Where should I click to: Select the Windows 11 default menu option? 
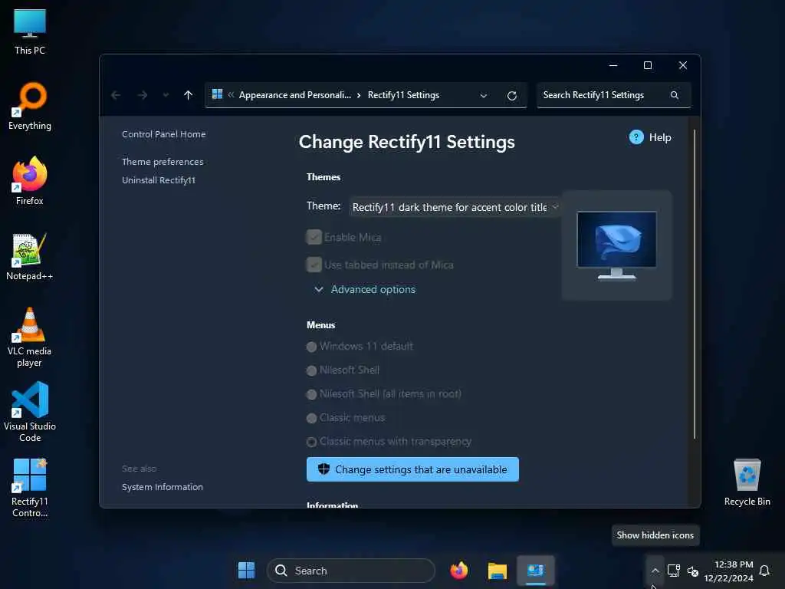pos(311,347)
